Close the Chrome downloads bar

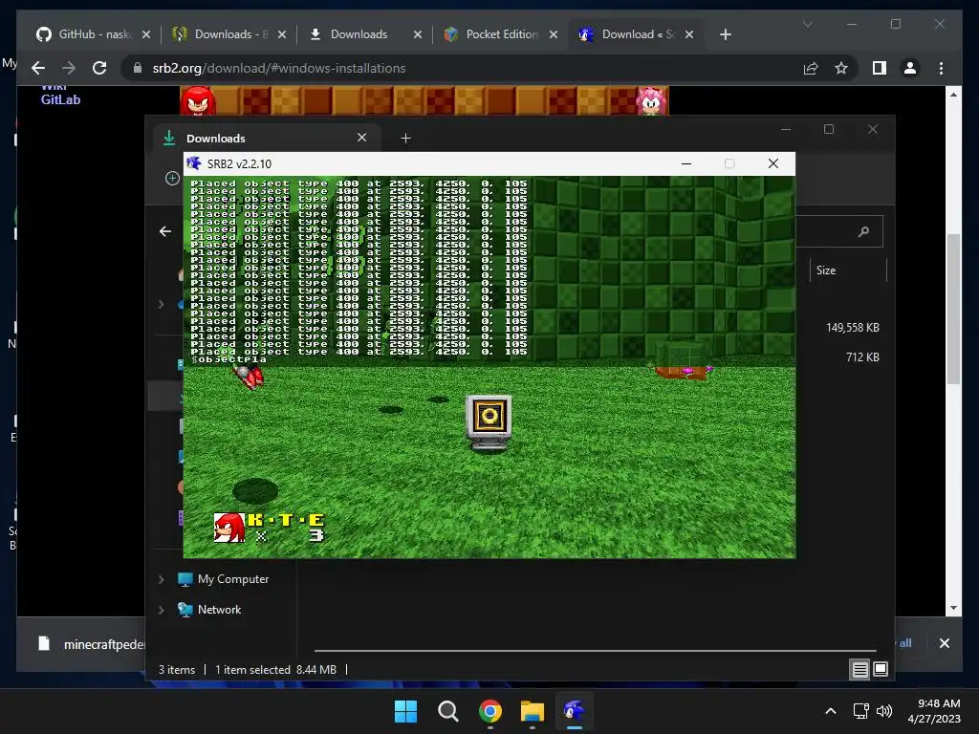click(x=944, y=643)
